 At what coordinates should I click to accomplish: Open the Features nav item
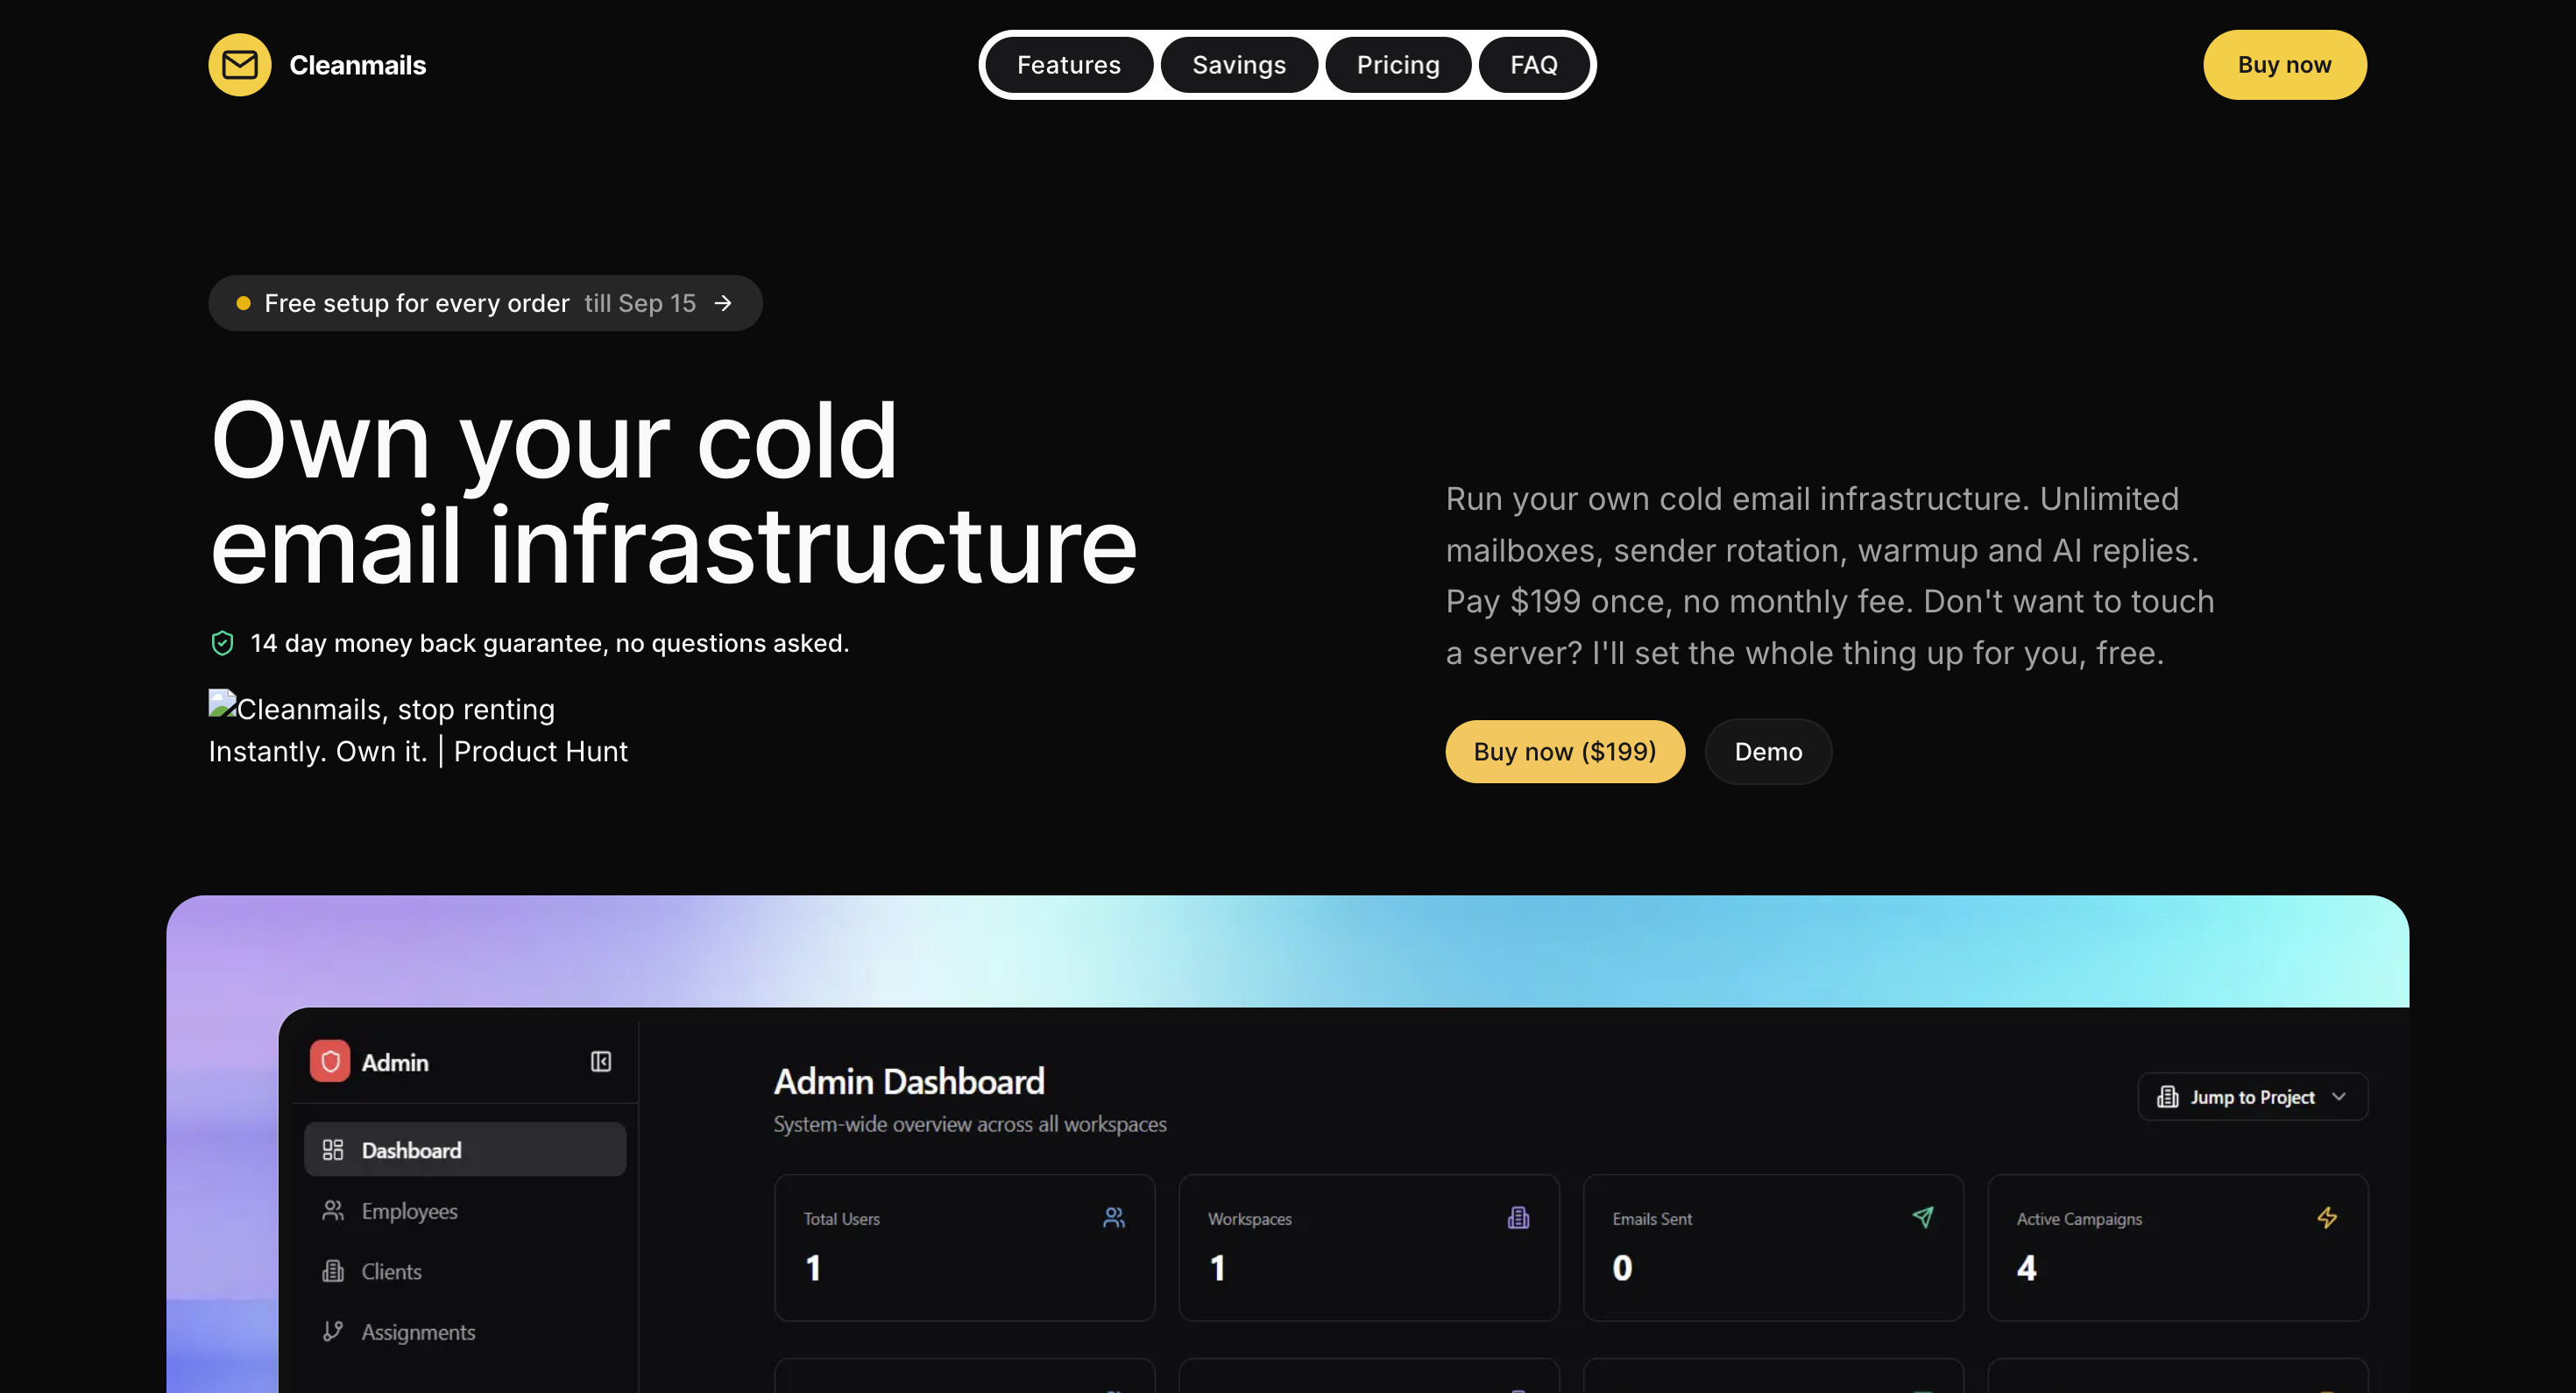(1069, 65)
